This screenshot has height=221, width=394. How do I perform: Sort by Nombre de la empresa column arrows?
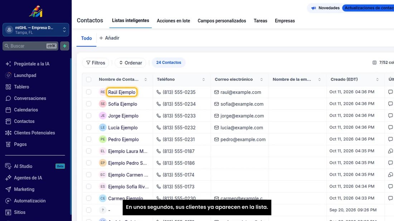coord(319,79)
